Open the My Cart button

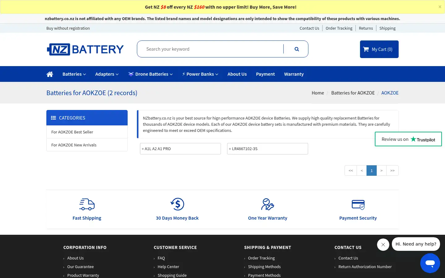click(x=379, y=49)
